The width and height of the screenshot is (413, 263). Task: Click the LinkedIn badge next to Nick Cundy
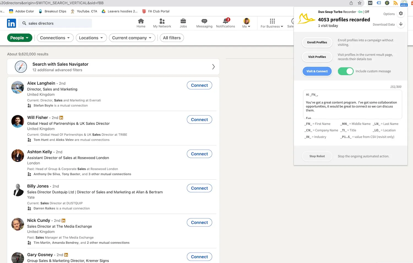tap(63, 220)
